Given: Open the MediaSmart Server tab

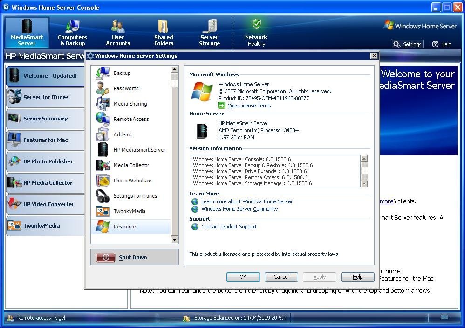Looking at the screenshot, I should pos(27,33).
